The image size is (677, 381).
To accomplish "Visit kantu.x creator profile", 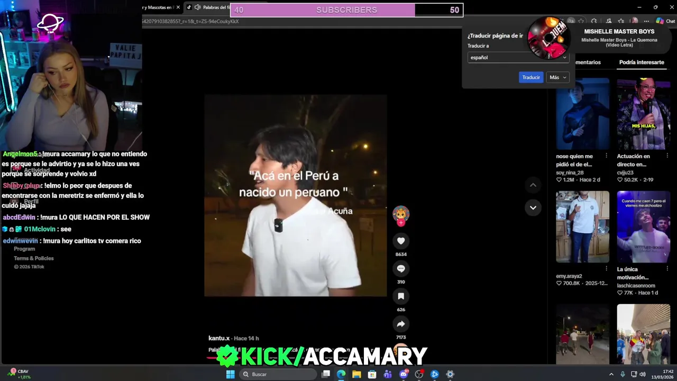I will (x=219, y=338).
